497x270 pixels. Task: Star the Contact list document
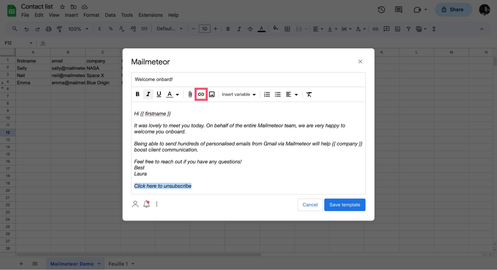coord(62,7)
